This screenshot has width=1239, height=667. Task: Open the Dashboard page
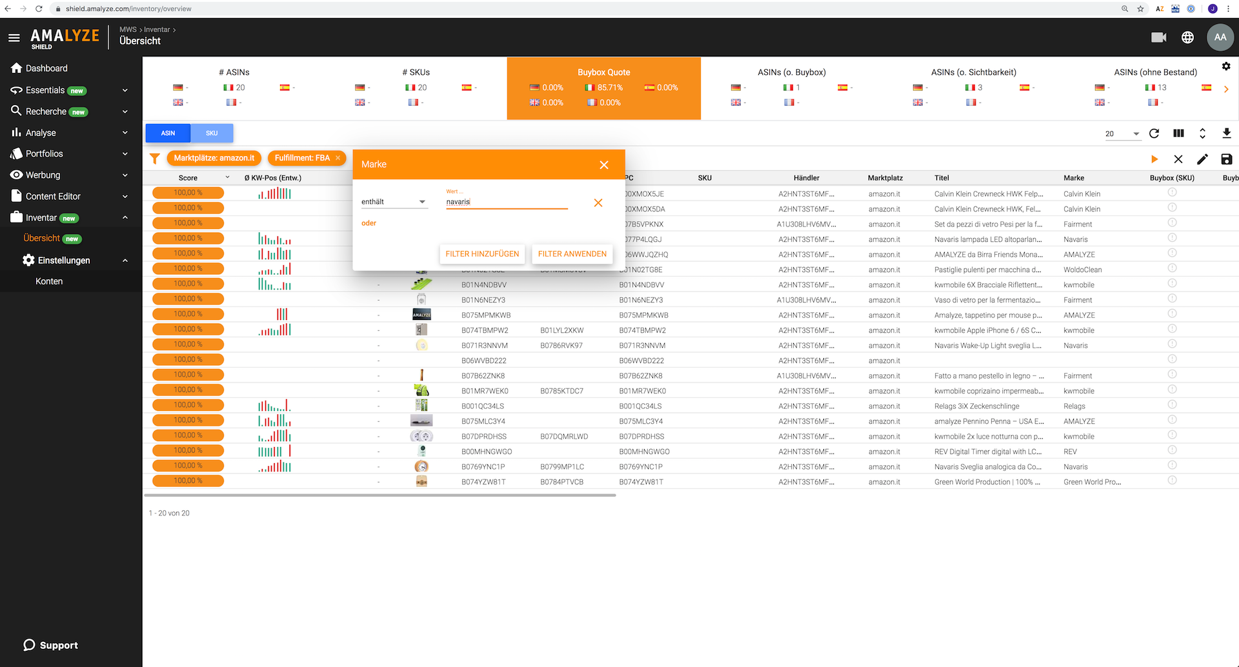coord(46,68)
